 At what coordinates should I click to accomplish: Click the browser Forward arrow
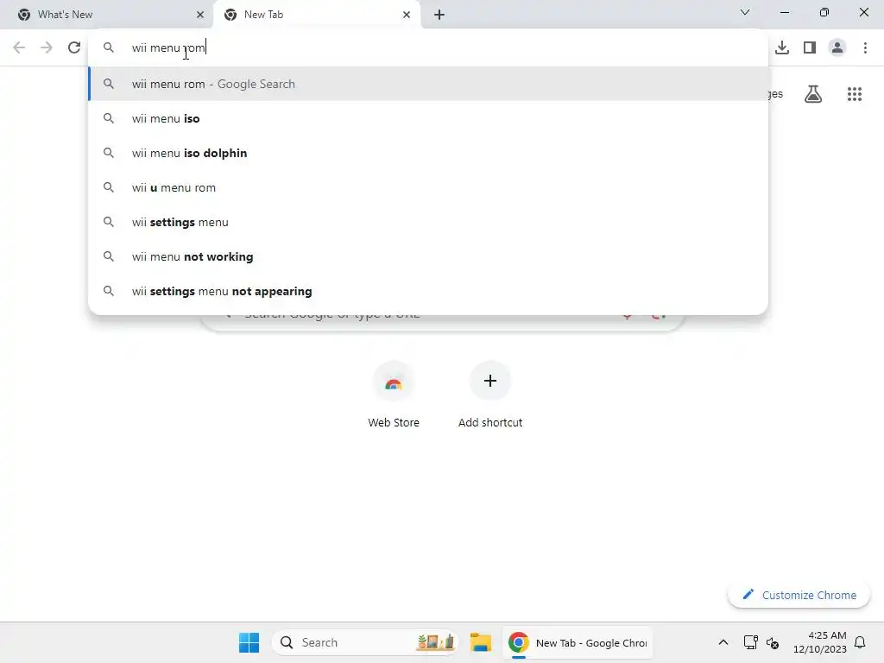coord(47,47)
